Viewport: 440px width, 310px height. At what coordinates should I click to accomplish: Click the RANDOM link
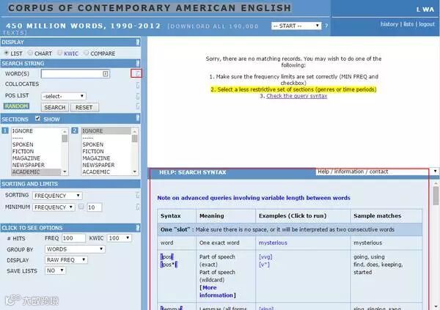(16, 106)
